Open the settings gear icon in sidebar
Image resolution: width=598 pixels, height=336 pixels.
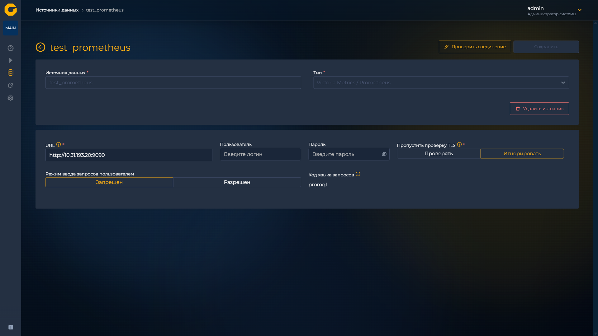11,98
